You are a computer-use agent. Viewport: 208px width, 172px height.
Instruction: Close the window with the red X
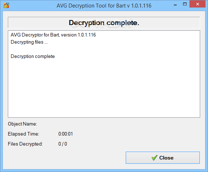coord(197,4)
